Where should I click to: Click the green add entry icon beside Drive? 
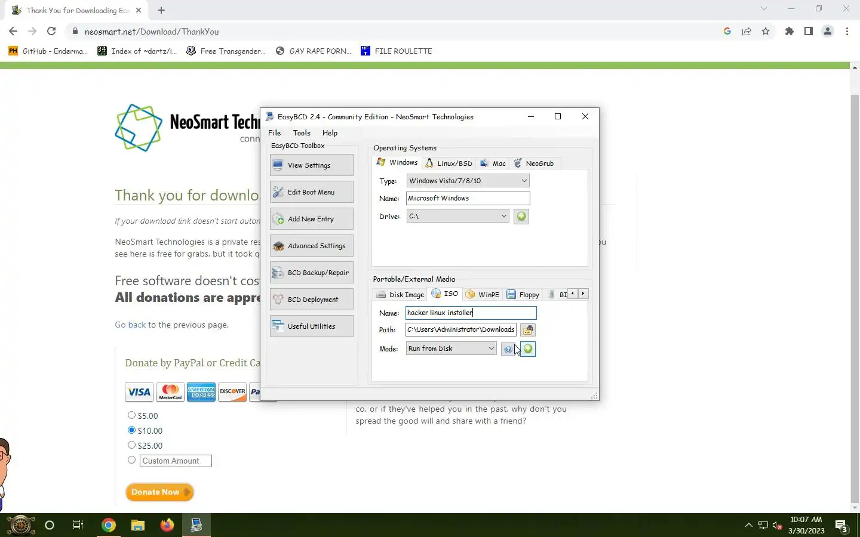point(521,216)
